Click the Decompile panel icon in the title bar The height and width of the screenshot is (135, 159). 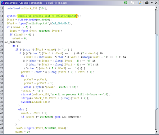tap(2, 3)
